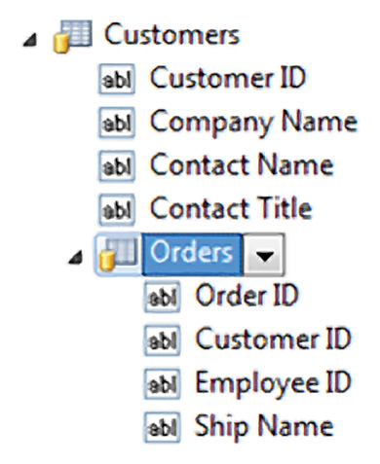Image resolution: width=380 pixels, height=464 pixels.
Task: Open the dropdown arrow next to Orders
Action: tap(264, 255)
